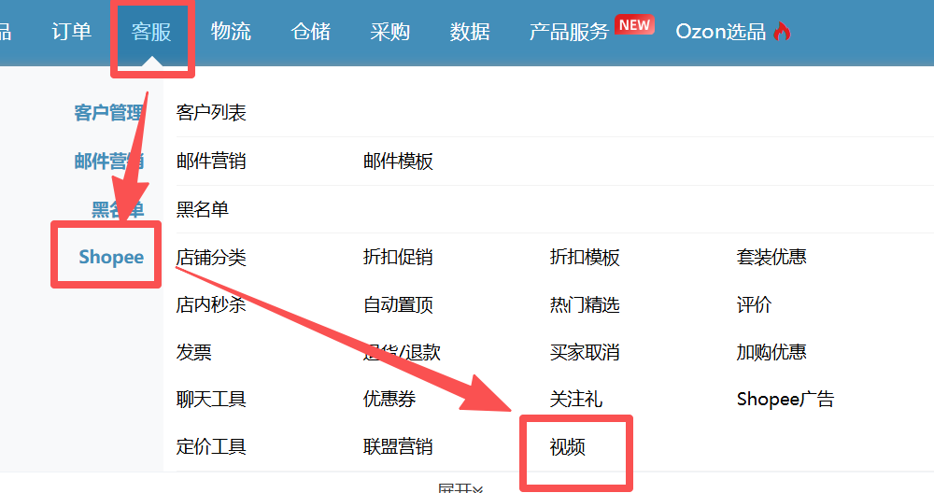The image size is (934, 493).
Task: Open the 客户列表 link
Action: point(211,113)
